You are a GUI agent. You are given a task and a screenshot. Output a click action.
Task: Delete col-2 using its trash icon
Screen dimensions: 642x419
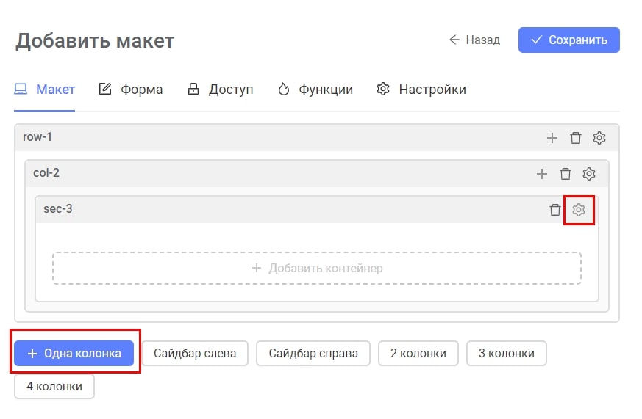566,174
